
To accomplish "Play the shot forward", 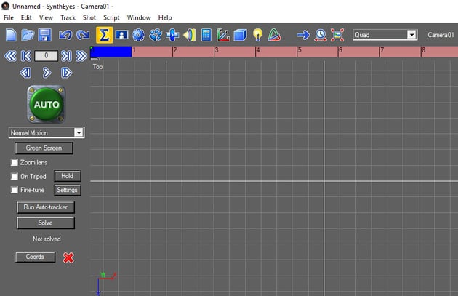I will click(47, 73).
